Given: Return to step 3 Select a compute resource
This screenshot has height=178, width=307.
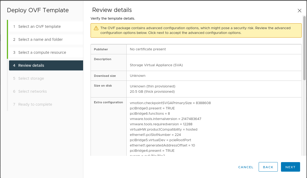Looking at the screenshot, I should pyautogui.click(x=42, y=52).
